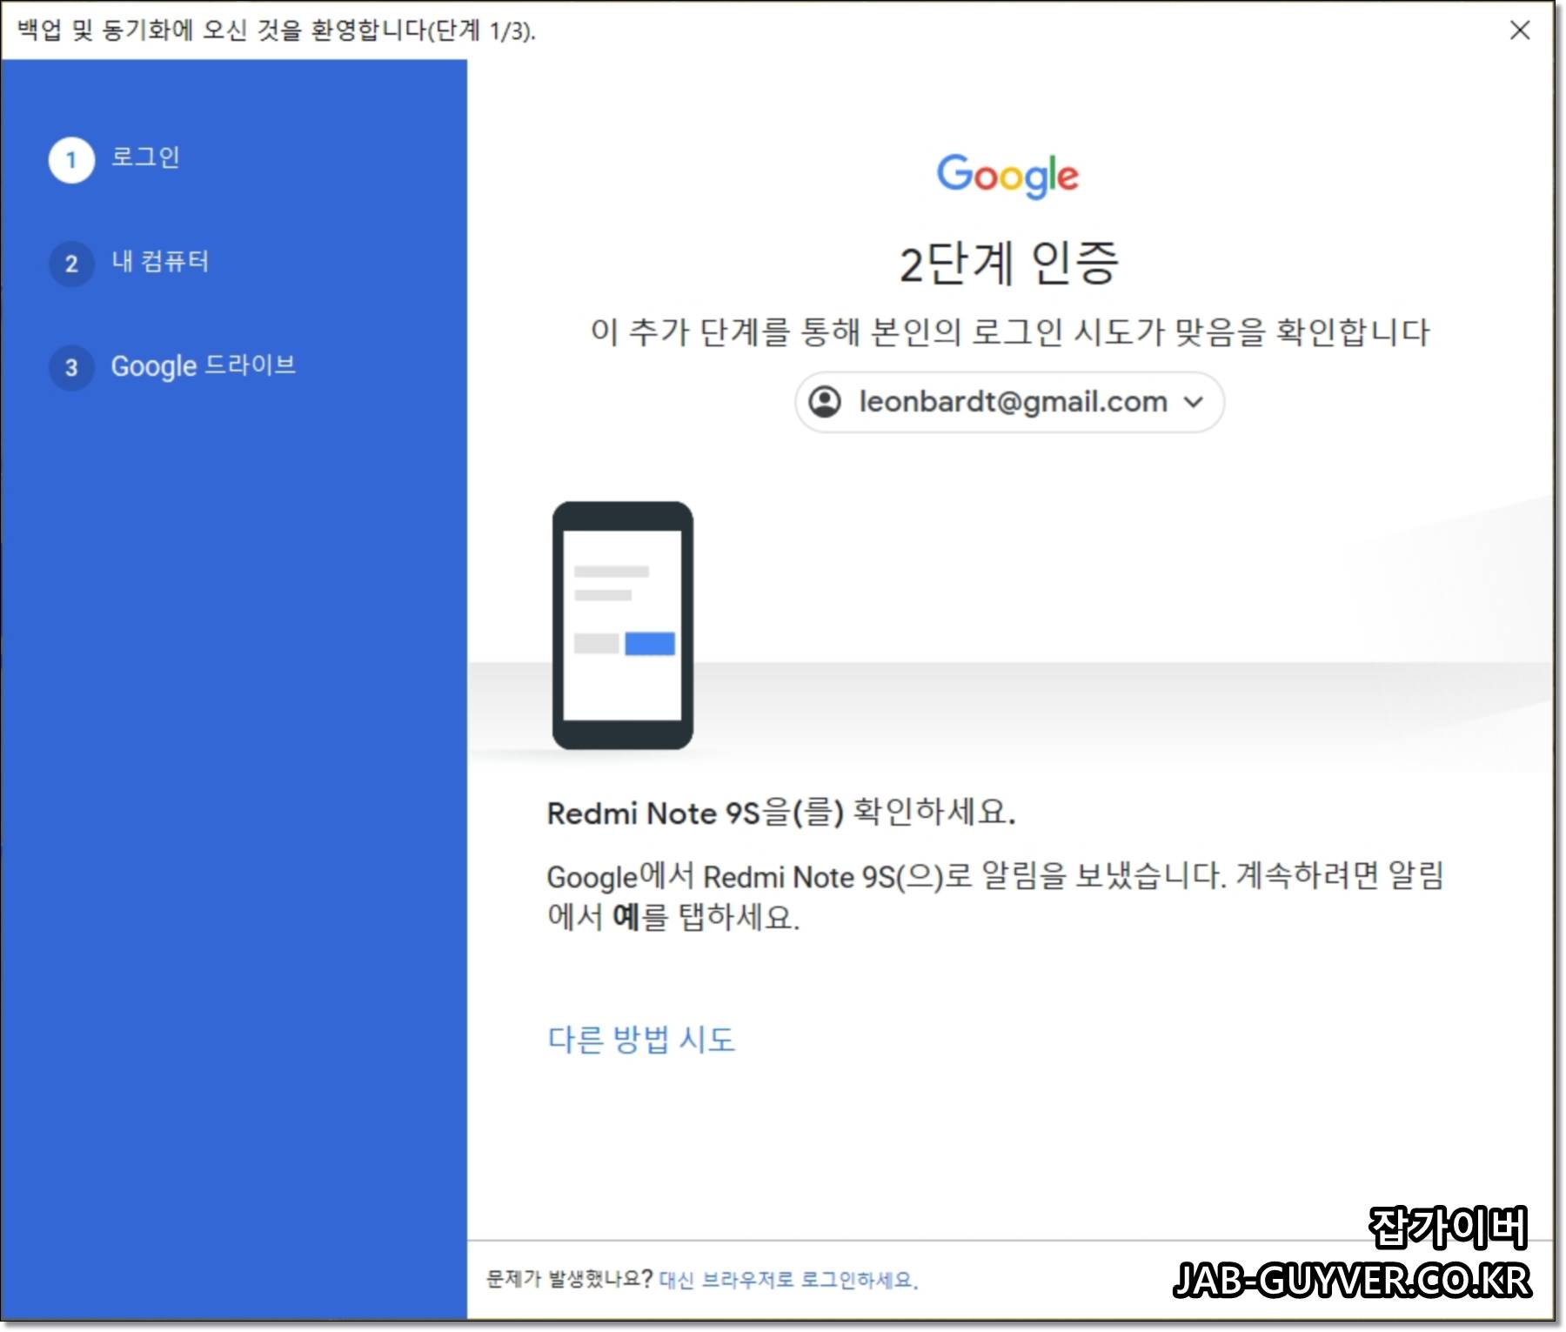The height and width of the screenshot is (1332, 1566).
Task: Click the step 1 number circle
Action: tap(71, 160)
